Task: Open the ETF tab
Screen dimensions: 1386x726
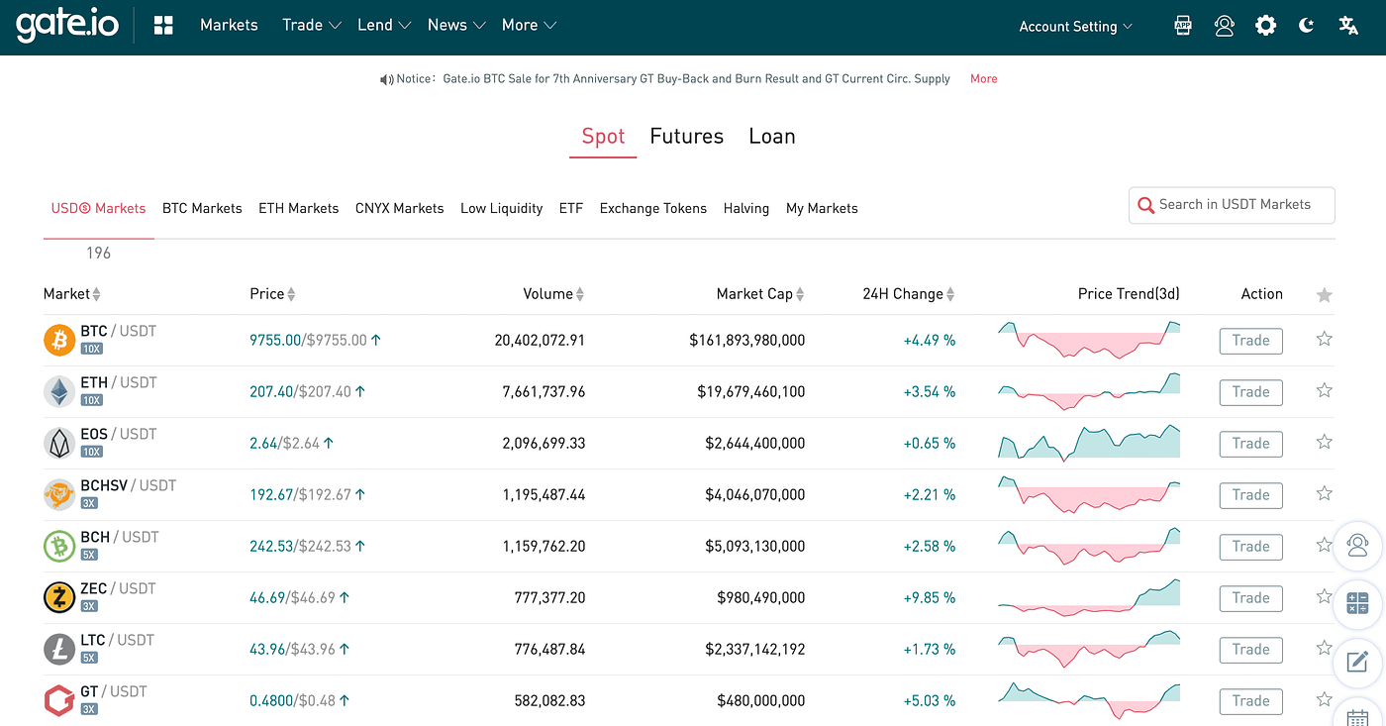Action: [x=571, y=209]
